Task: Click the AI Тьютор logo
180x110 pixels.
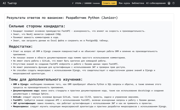Action: coord(10,3)
